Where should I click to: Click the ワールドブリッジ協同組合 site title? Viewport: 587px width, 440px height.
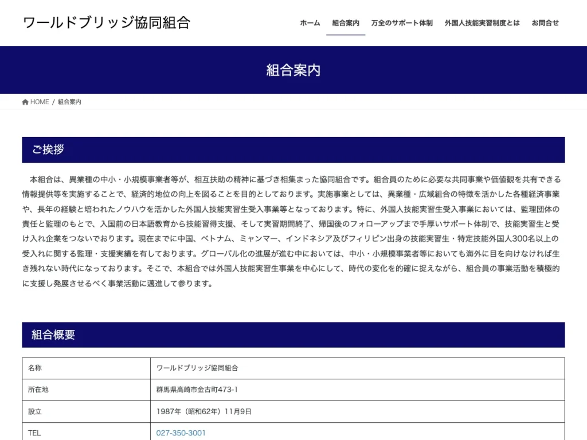(107, 23)
